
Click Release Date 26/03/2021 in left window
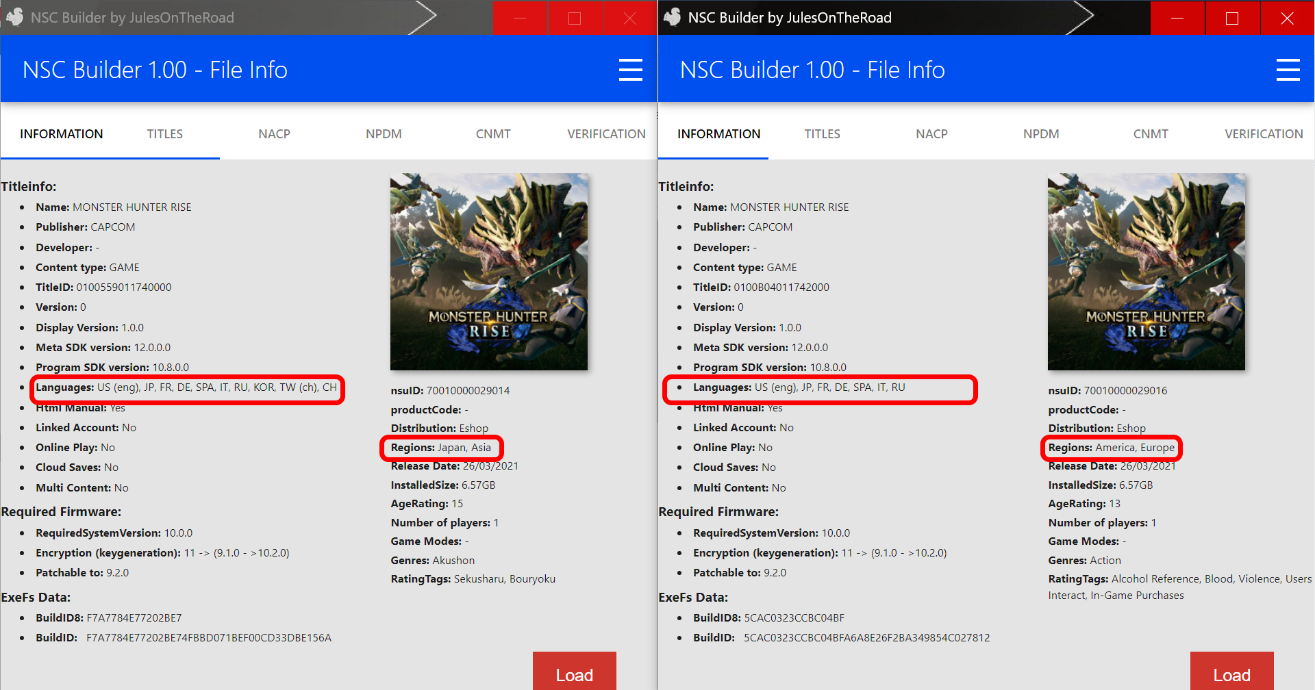pyautogui.click(x=455, y=466)
